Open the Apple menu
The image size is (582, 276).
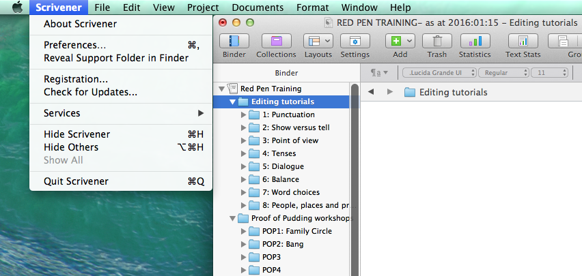pos(17,7)
